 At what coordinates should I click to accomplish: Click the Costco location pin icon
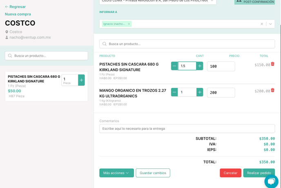pyautogui.click(x=7, y=32)
